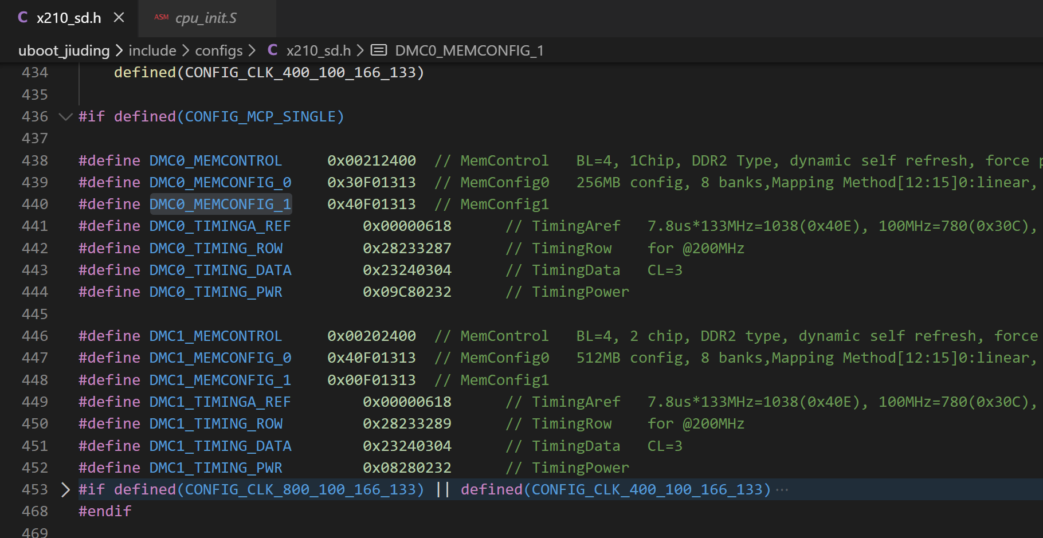The height and width of the screenshot is (538, 1043).
Task: Click the value 0x08280232
Action: click(407, 468)
